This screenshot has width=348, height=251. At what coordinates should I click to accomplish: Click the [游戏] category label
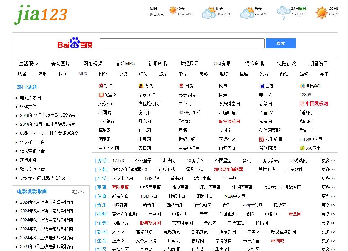tap(102, 161)
